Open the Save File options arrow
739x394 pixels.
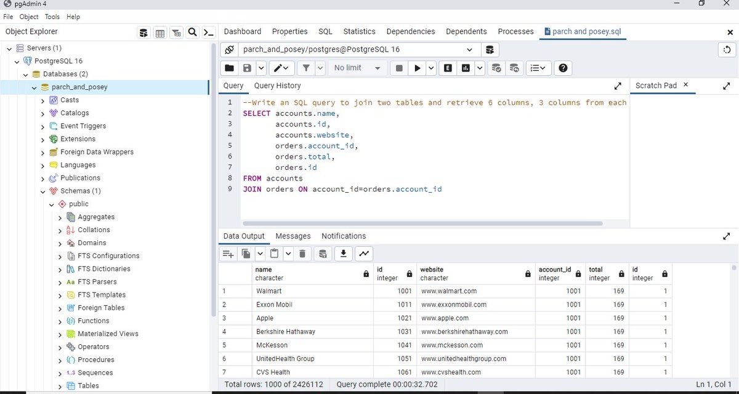(261, 68)
